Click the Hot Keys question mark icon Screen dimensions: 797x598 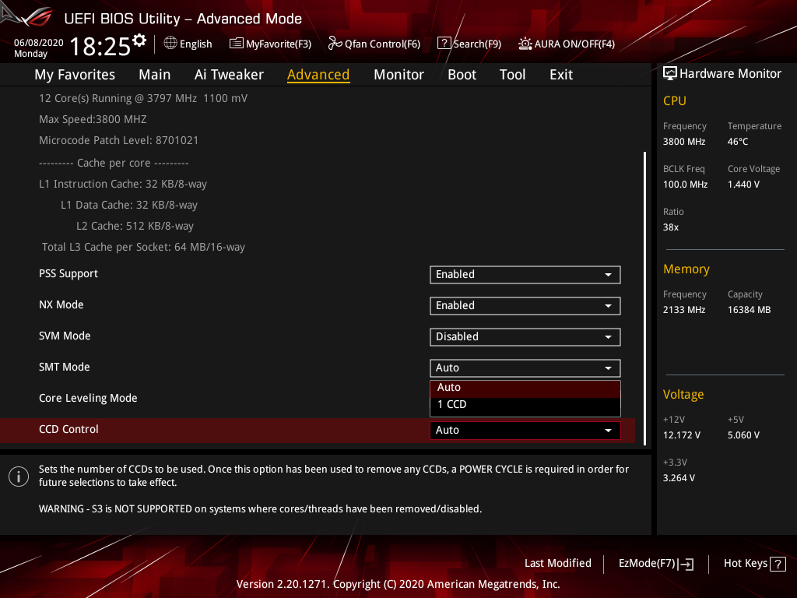click(778, 564)
